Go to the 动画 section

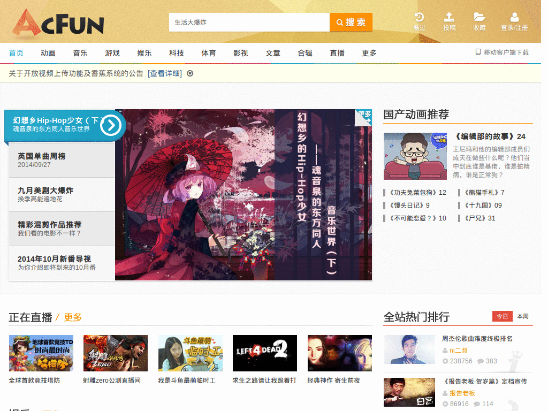[48, 53]
